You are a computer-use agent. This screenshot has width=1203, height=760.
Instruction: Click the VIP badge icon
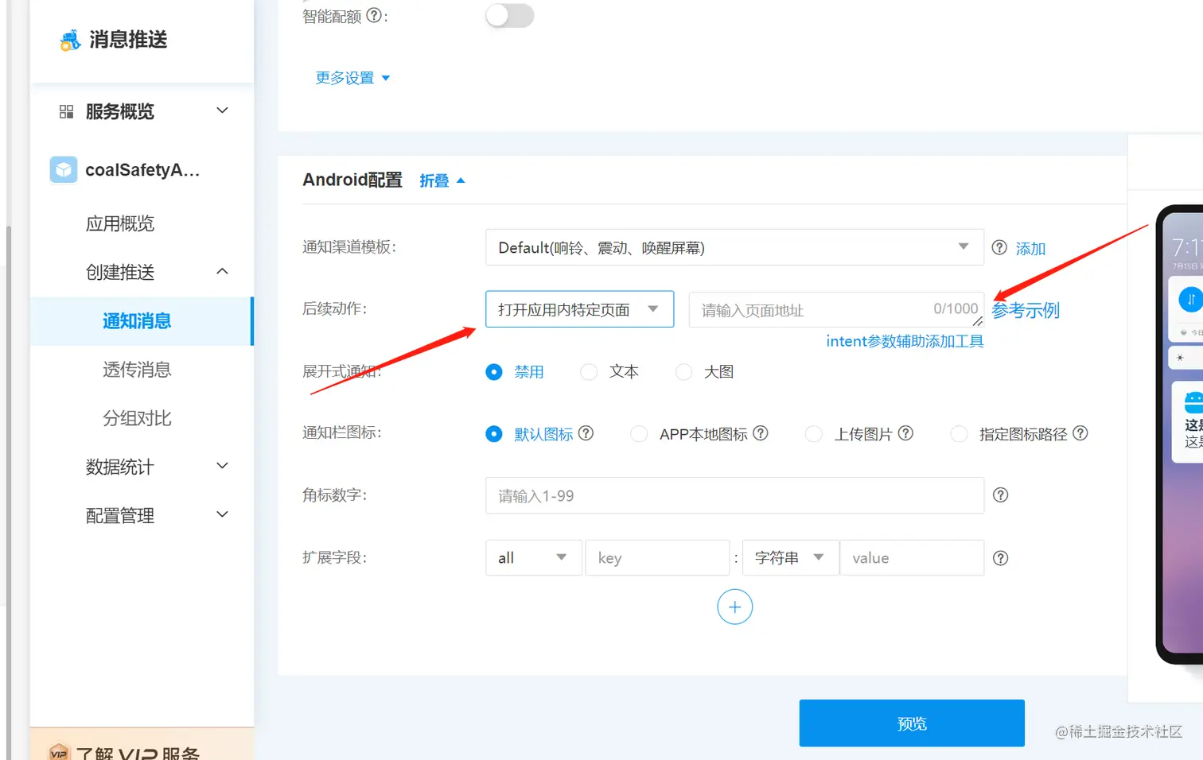point(59,753)
